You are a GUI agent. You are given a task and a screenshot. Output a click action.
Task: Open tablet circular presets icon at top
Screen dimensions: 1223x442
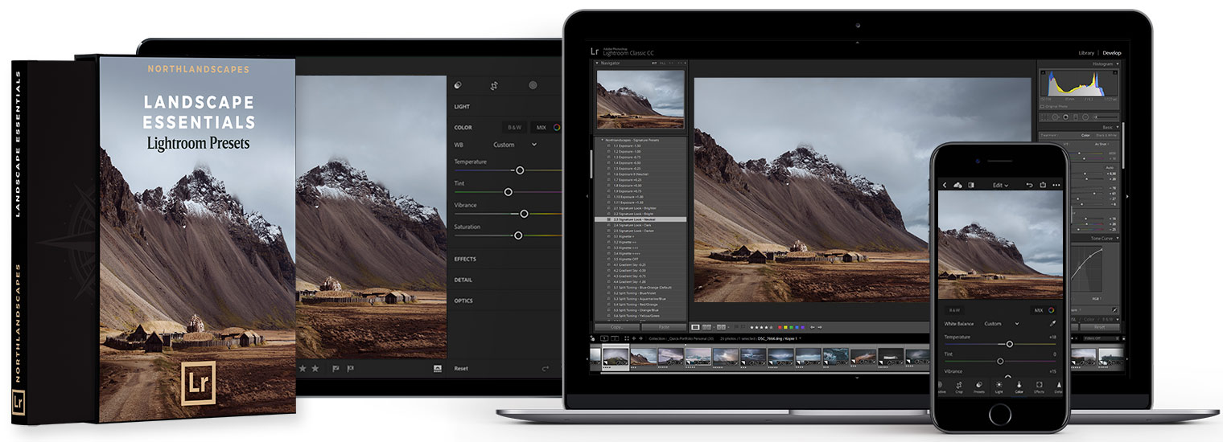point(533,85)
